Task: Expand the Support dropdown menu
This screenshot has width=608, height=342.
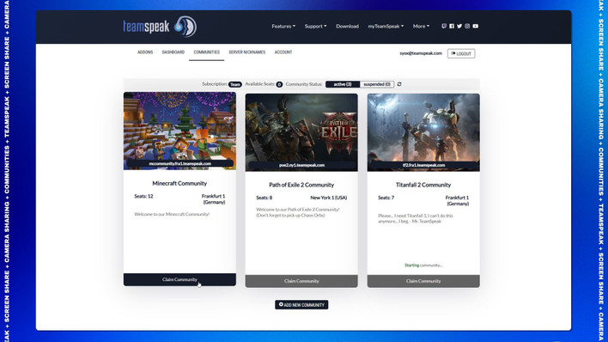Action: pos(316,26)
